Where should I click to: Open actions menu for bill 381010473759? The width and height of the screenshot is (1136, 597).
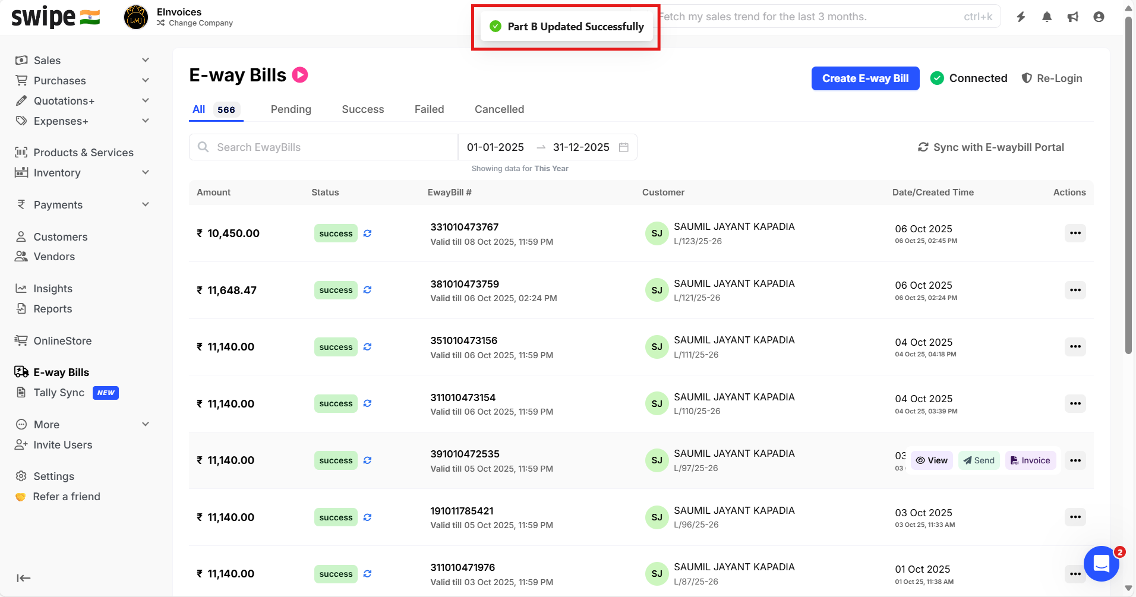click(x=1075, y=290)
